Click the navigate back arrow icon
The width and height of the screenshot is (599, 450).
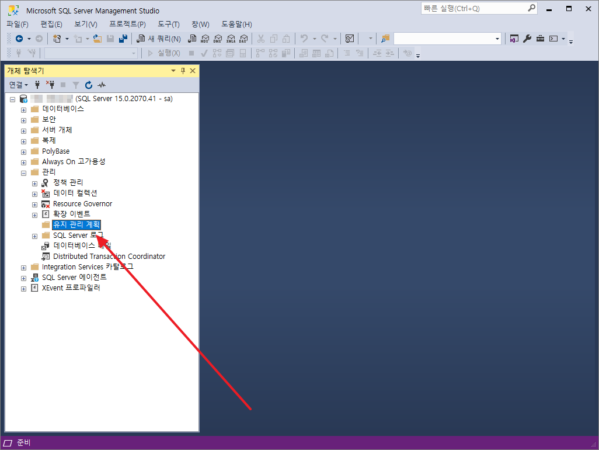coord(19,39)
